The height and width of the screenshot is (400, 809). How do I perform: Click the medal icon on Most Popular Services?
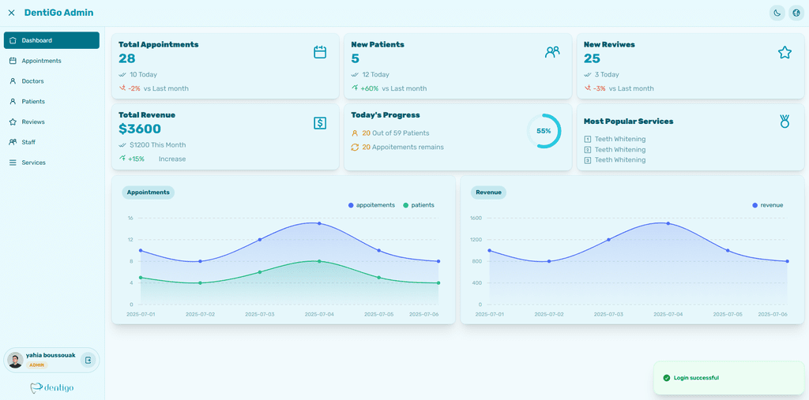(785, 121)
